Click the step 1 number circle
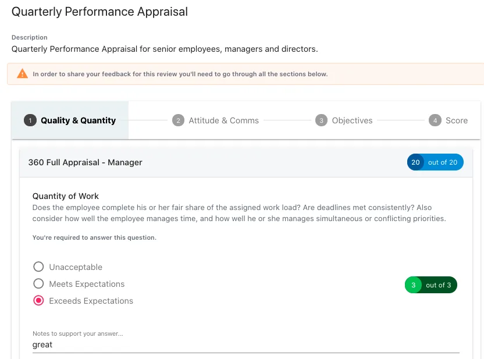The height and width of the screenshot is (359, 484). coord(30,120)
